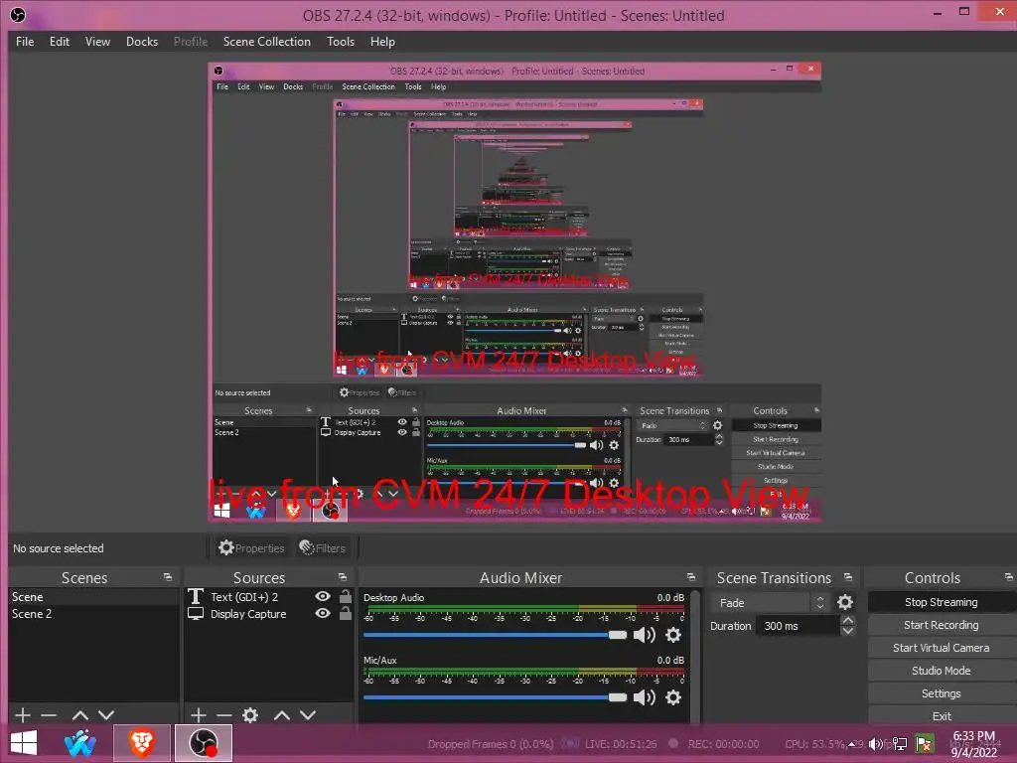Click the Action Center flag tray icon
Screen dimensions: 1017x763
[925, 743]
